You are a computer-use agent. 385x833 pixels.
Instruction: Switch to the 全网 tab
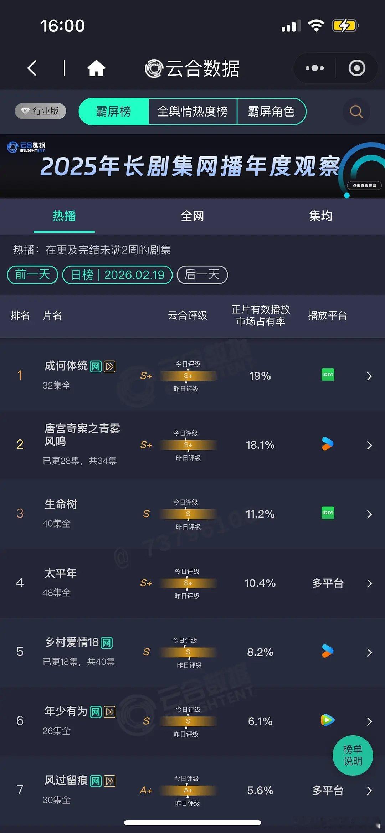pos(192,216)
